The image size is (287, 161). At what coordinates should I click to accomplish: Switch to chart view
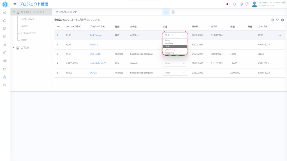coord(173,12)
